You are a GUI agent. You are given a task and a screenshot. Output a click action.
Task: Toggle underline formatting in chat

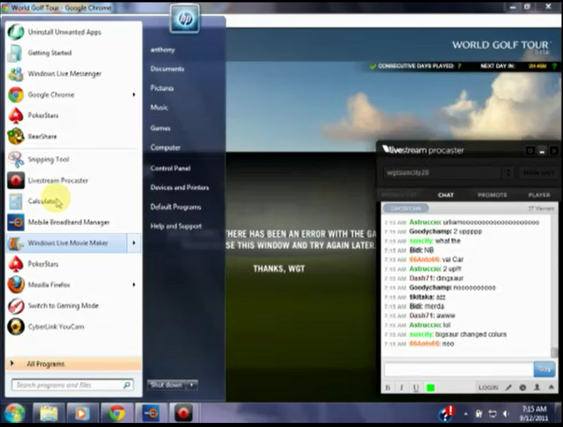(x=416, y=387)
